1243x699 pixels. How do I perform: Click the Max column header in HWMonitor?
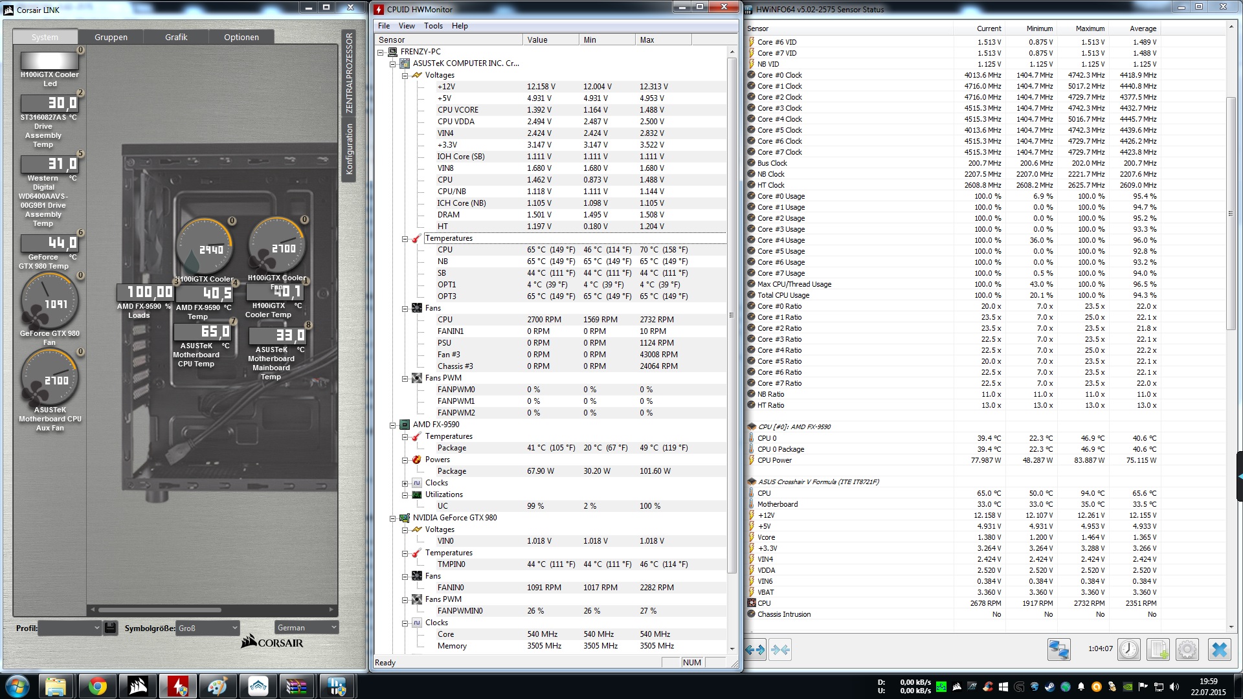(664, 39)
